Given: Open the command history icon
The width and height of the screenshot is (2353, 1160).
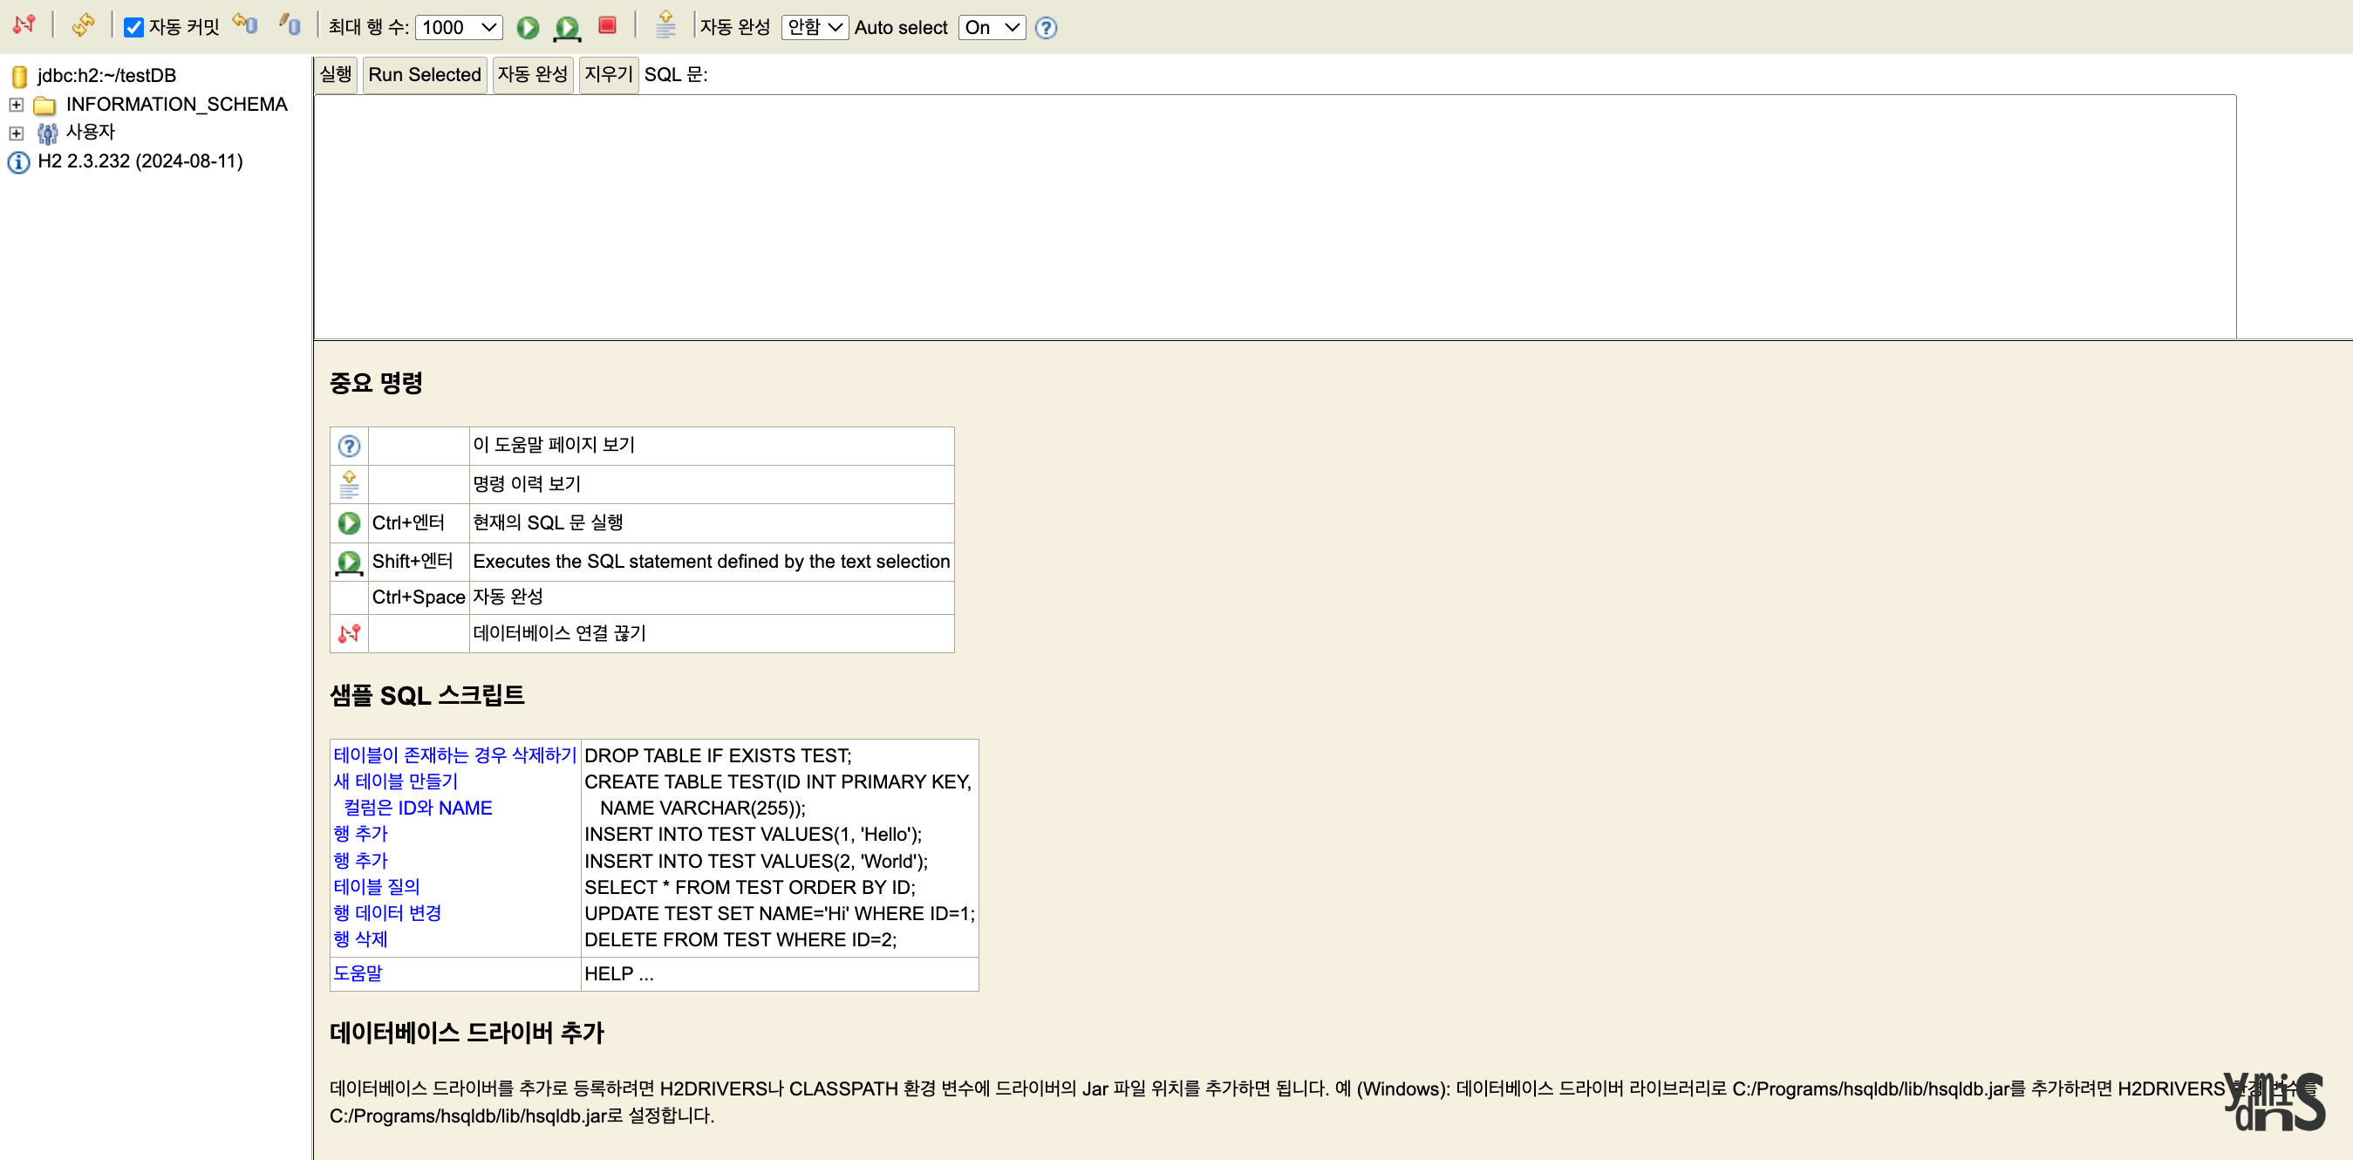Looking at the screenshot, I should (x=666, y=25).
